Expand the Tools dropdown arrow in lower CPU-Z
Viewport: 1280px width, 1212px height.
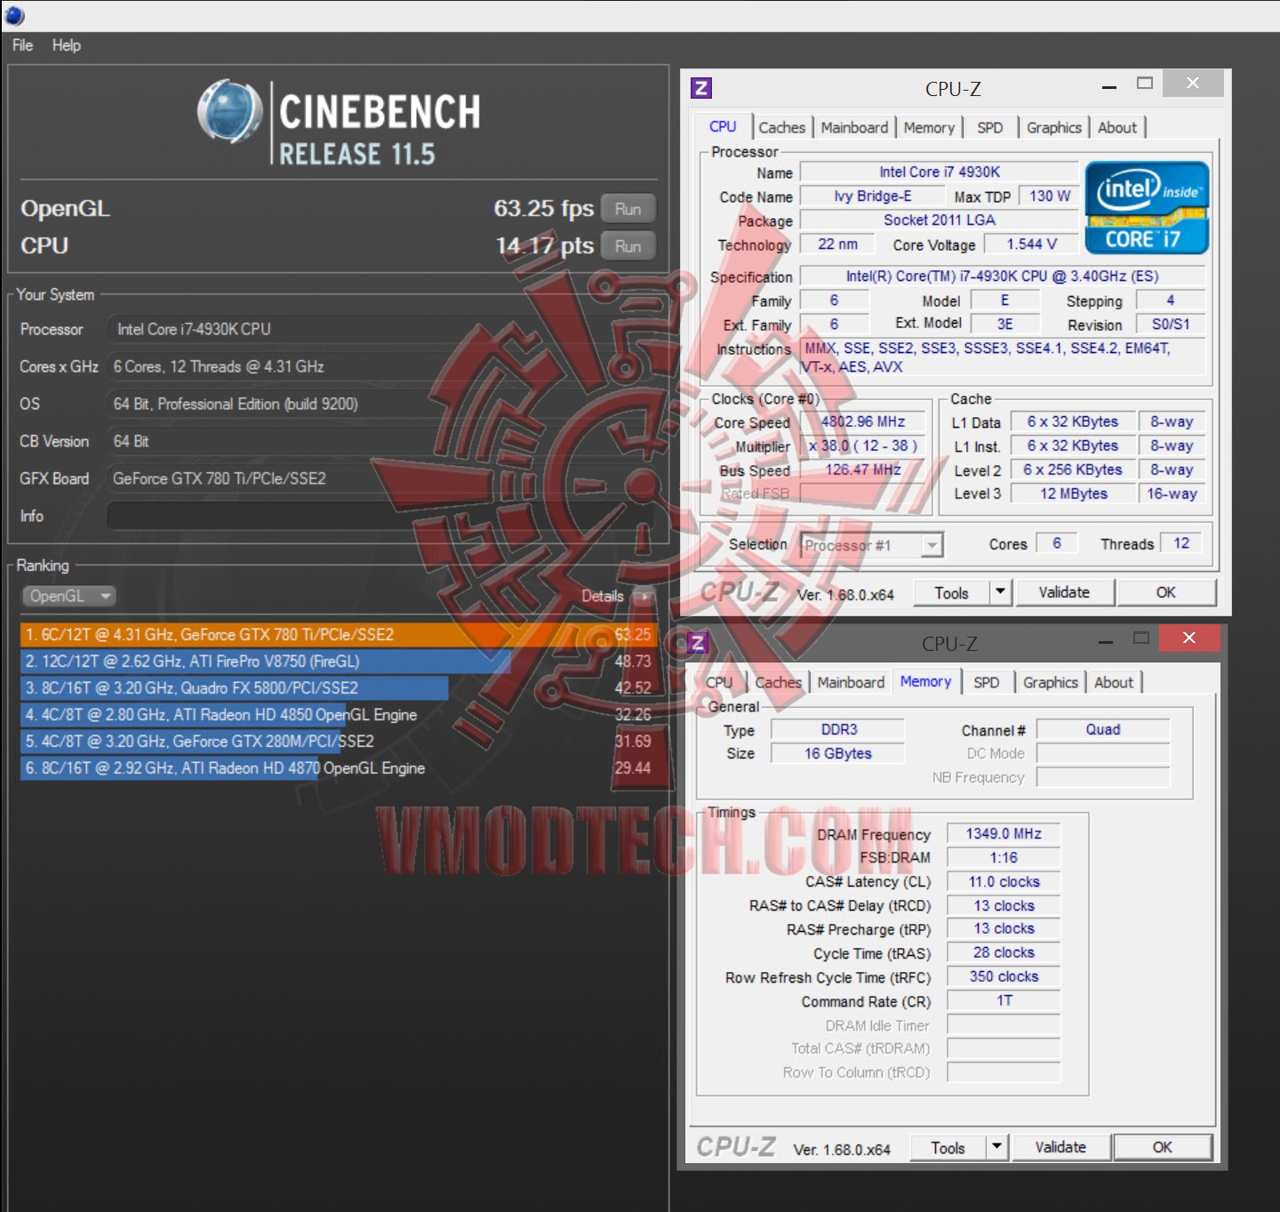(996, 1147)
